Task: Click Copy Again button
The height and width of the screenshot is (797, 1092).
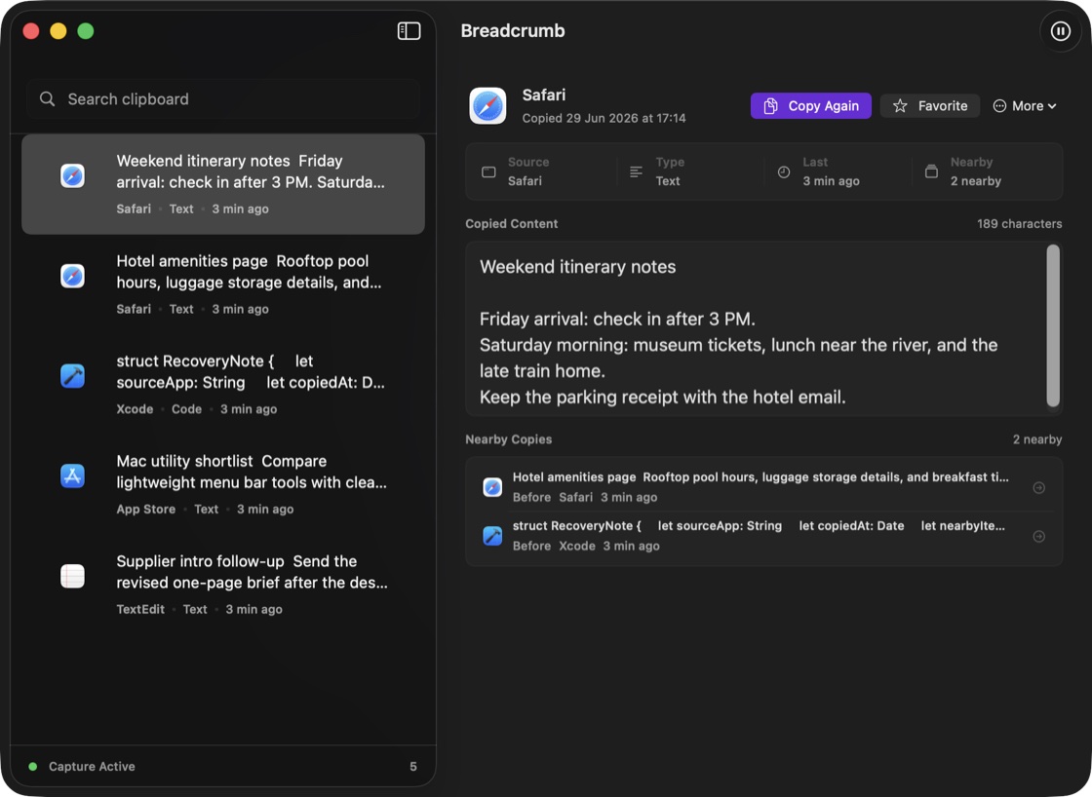Action: click(x=810, y=106)
